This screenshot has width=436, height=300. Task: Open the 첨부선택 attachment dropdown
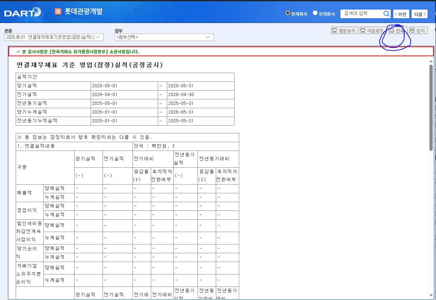click(164, 37)
